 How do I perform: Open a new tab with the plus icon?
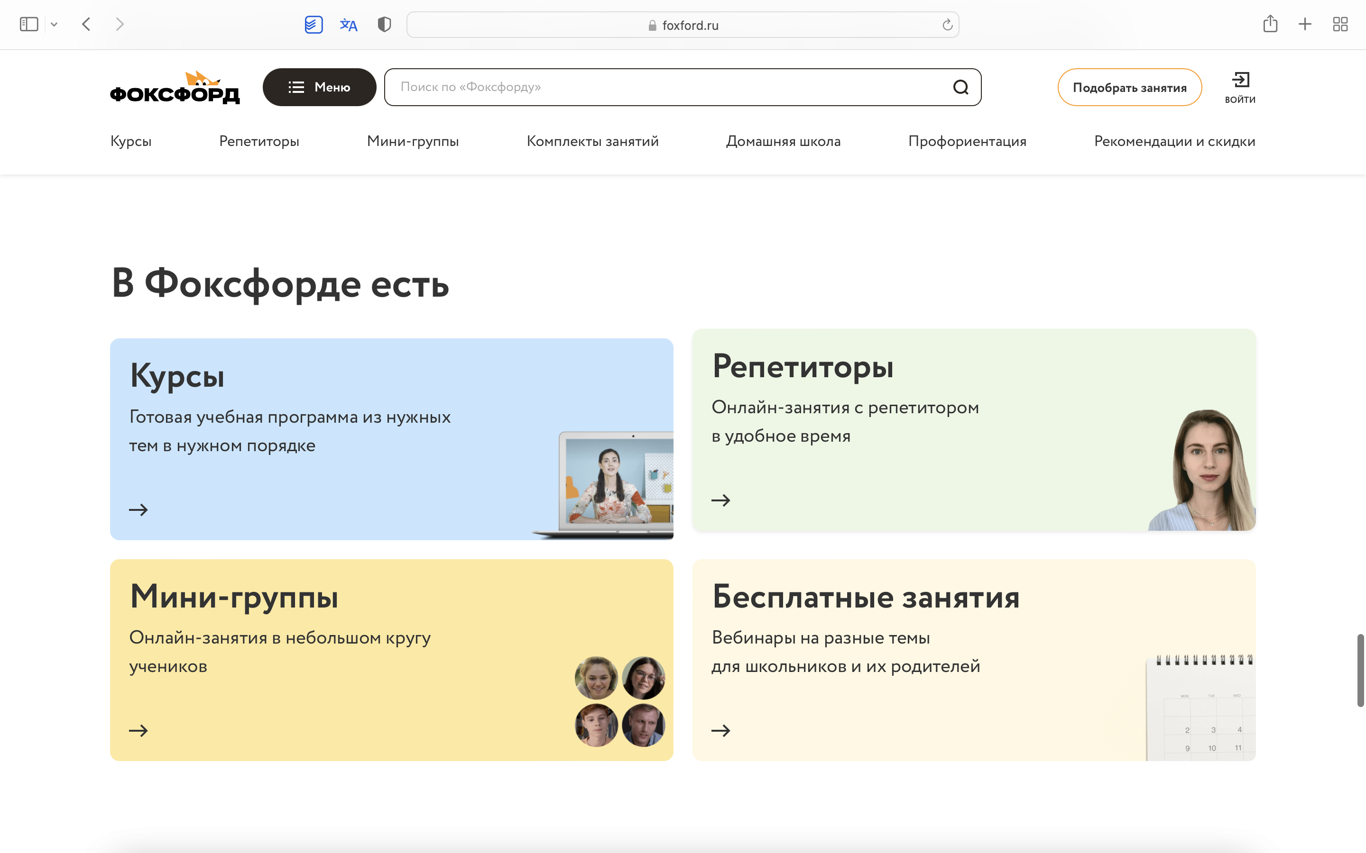coord(1305,24)
